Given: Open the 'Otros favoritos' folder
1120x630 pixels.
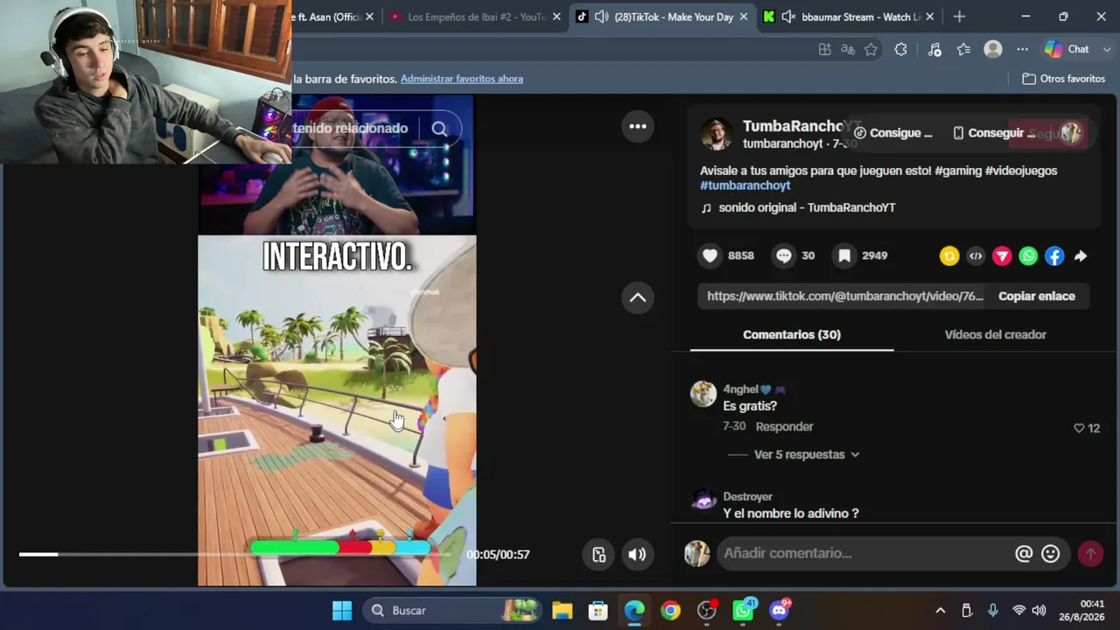Looking at the screenshot, I should click(1063, 79).
